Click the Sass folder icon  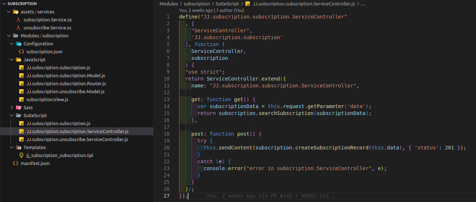18,108
